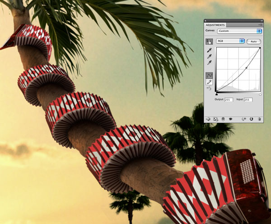Open Curves preset dropdown showing Custom
271x224 pixels.
[x=239, y=31]
